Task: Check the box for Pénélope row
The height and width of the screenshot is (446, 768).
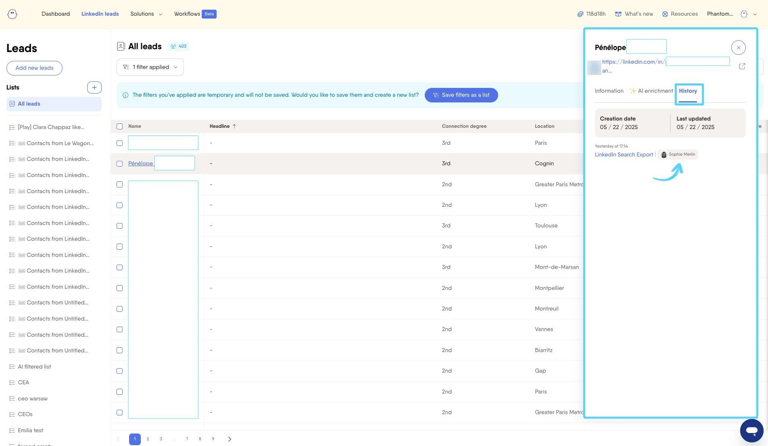Action: pos(119,164)
